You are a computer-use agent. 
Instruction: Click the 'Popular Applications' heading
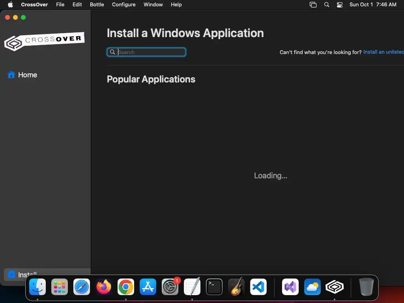[151, 79]
